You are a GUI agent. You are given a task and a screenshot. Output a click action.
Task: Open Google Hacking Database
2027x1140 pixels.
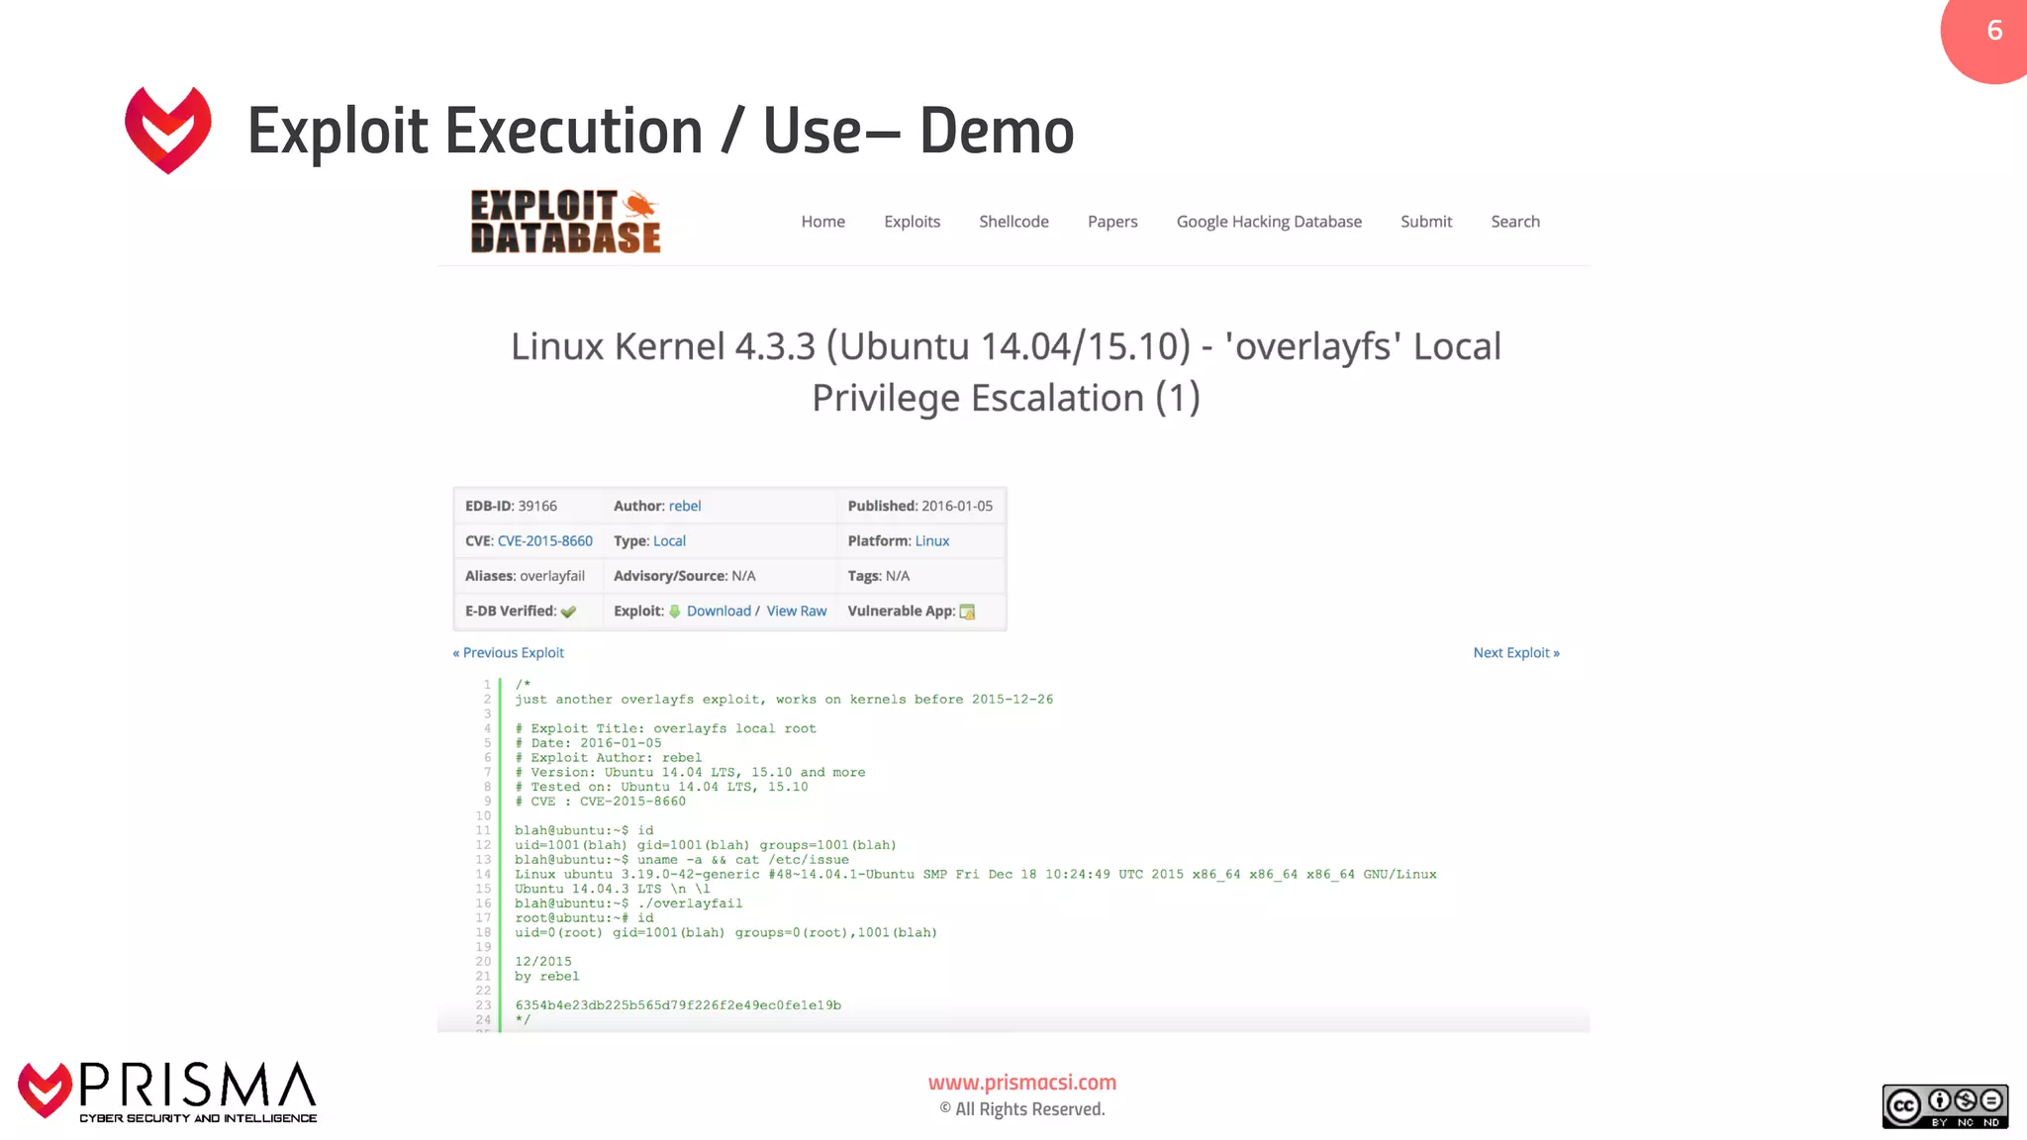pos(1269,222)
